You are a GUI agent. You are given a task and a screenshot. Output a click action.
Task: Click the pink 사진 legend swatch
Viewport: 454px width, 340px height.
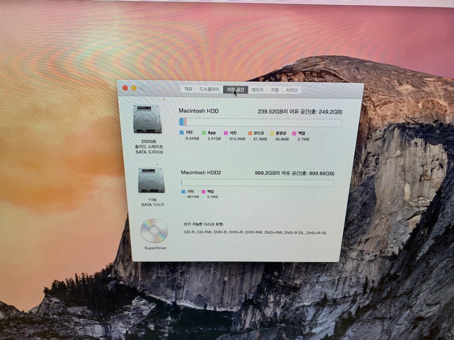(226, 133)
